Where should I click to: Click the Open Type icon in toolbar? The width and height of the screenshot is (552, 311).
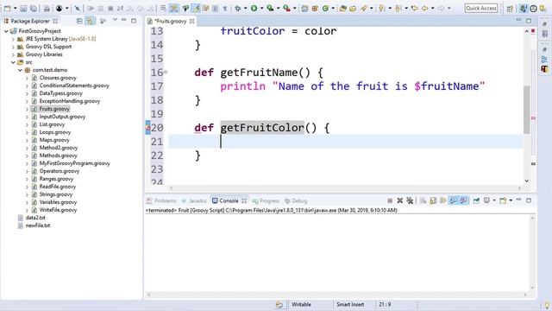tap(342, 8)
